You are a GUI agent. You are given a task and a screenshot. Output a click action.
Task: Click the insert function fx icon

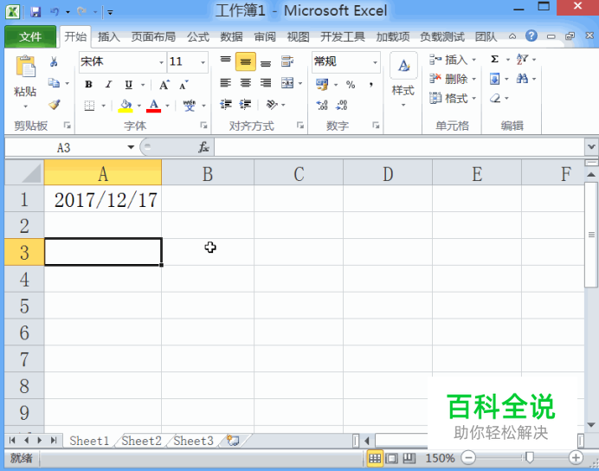(x=203, y=147)
